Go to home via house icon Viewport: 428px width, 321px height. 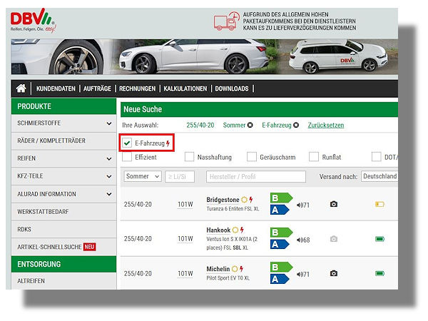[x=21, y=88]
